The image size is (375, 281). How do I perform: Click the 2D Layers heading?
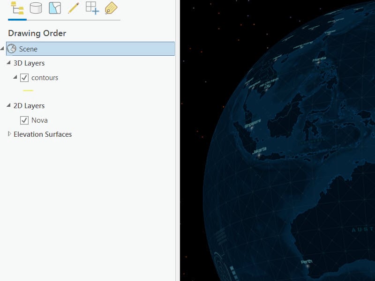tap(29, 106)
